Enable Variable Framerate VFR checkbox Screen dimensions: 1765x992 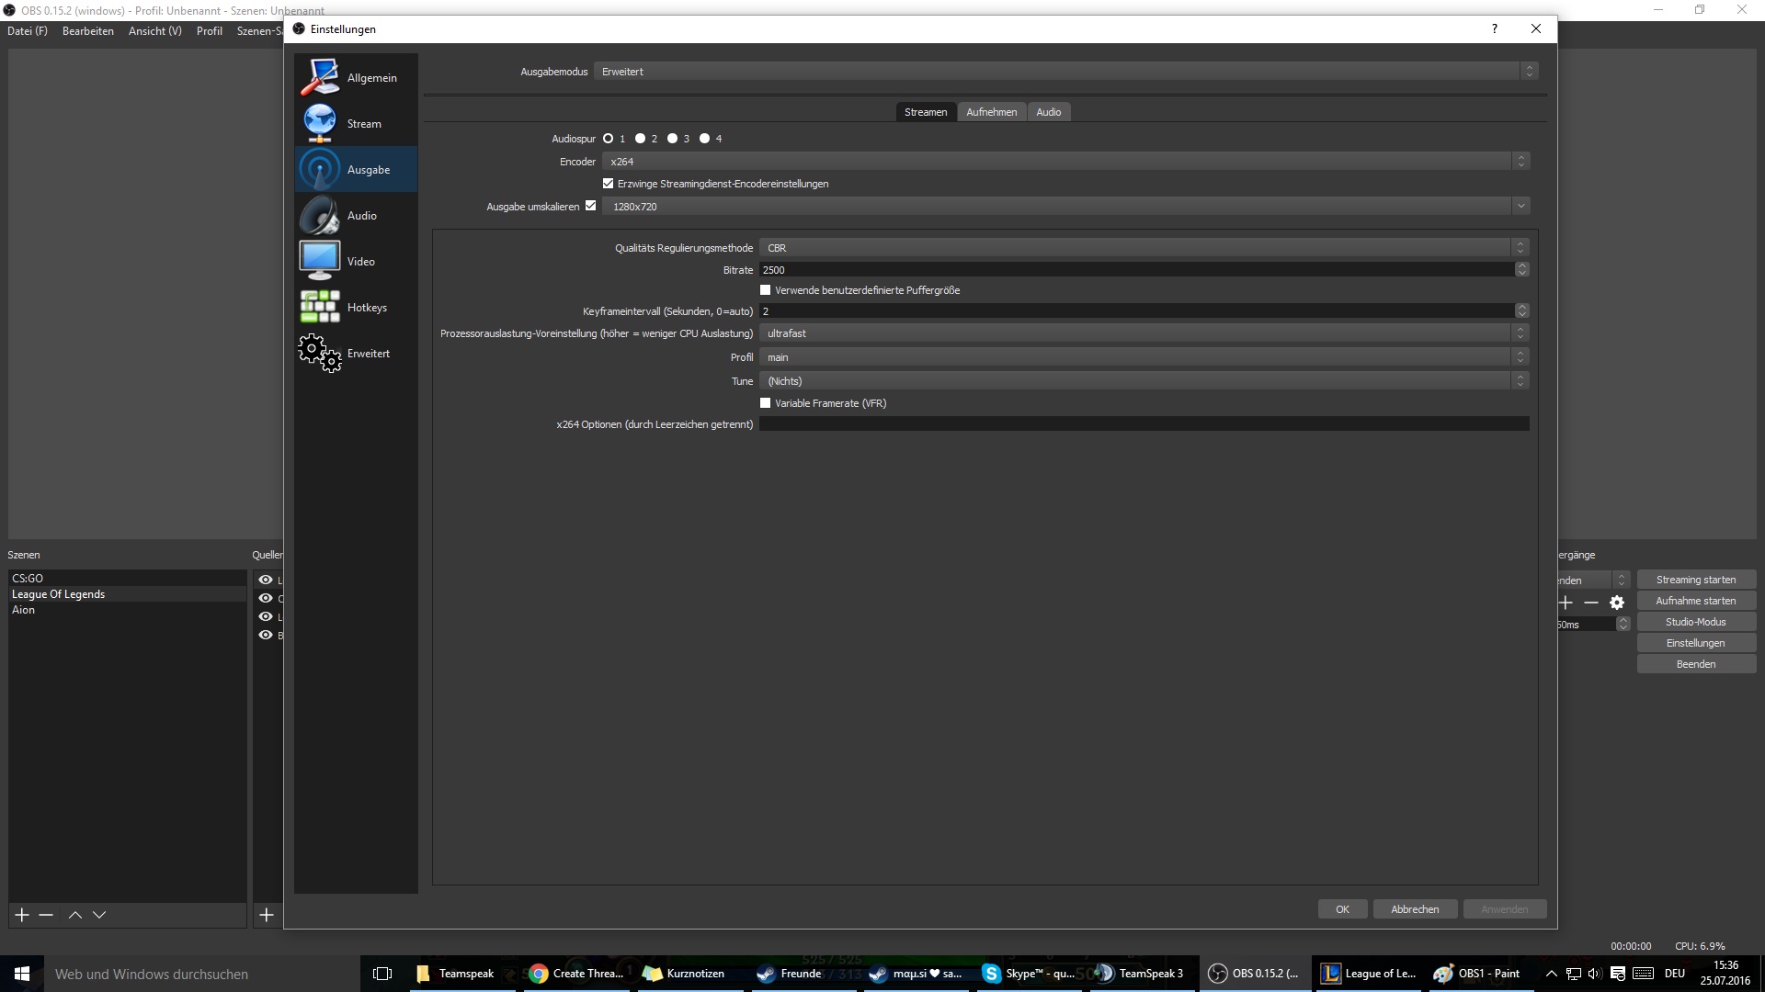click(765, 402)
